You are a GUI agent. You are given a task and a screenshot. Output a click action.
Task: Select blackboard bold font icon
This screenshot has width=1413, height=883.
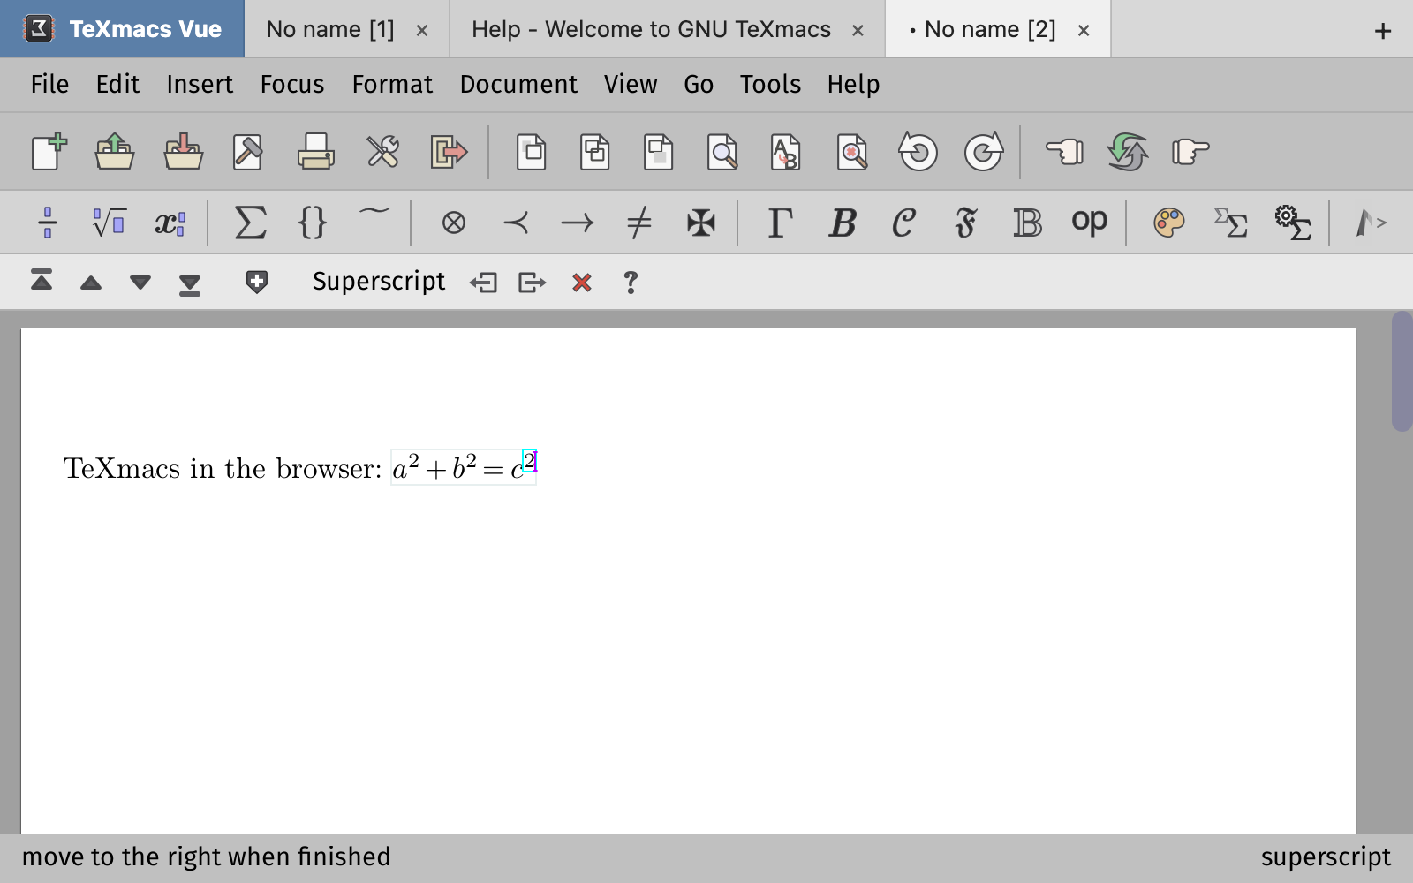[x=1027, y=223]
